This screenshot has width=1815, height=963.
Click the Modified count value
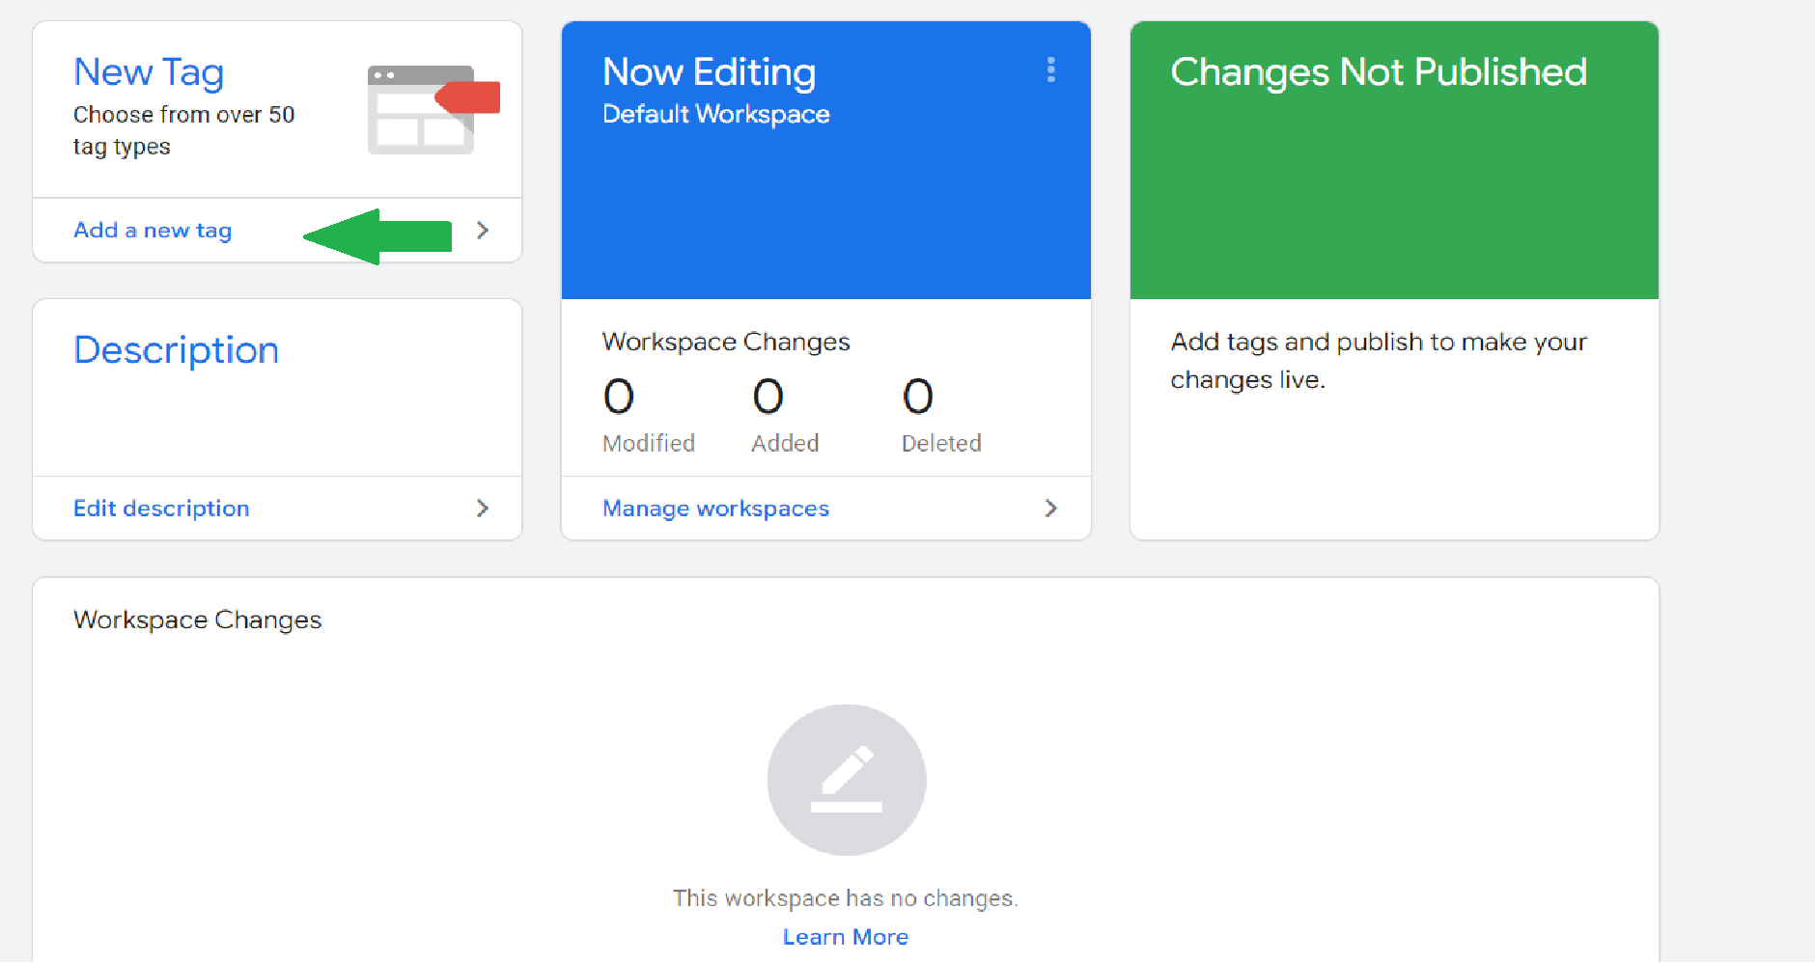coord(619,396)
